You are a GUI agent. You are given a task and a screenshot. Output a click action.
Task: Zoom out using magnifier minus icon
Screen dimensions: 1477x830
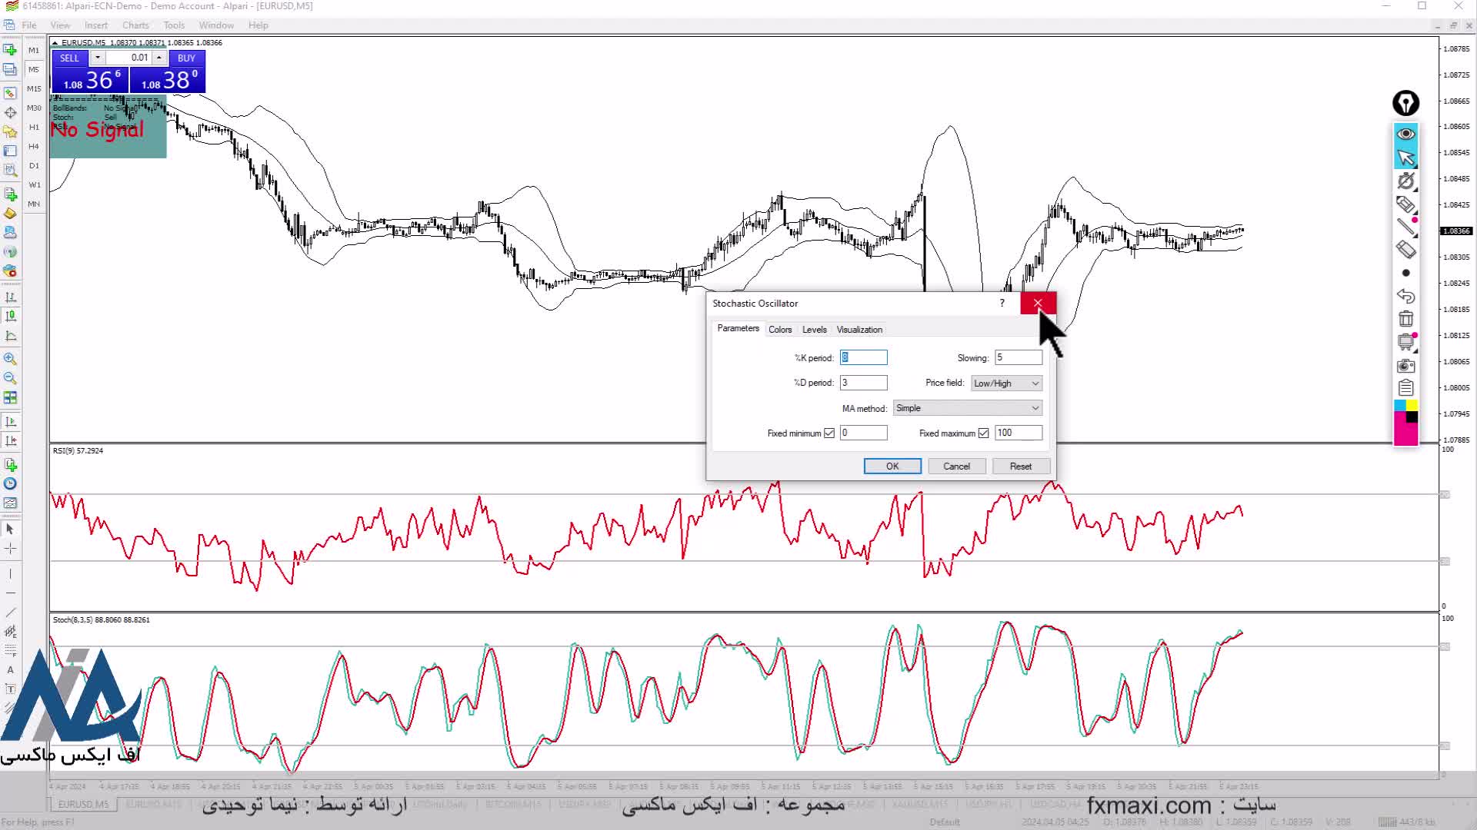pos(10,378)
